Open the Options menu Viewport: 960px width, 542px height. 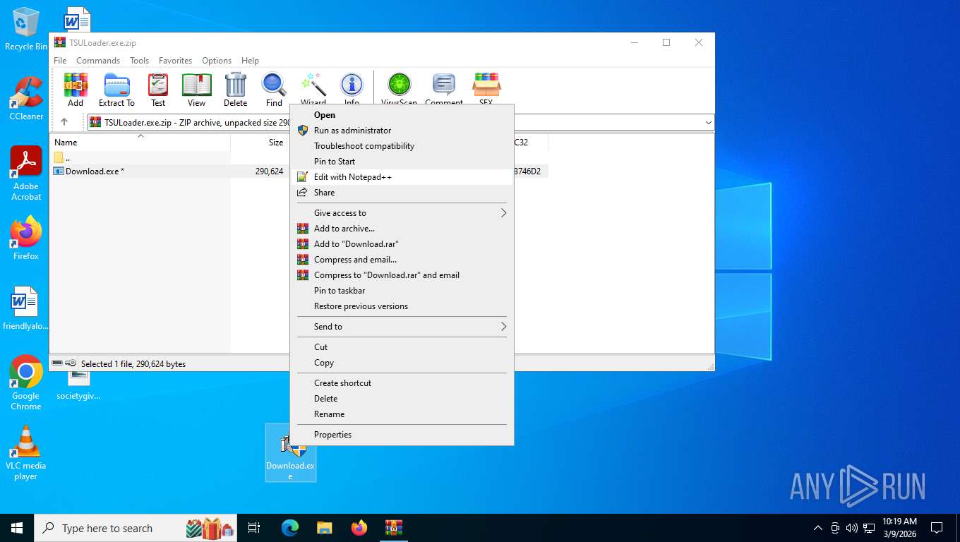click(x=217, y=61)
